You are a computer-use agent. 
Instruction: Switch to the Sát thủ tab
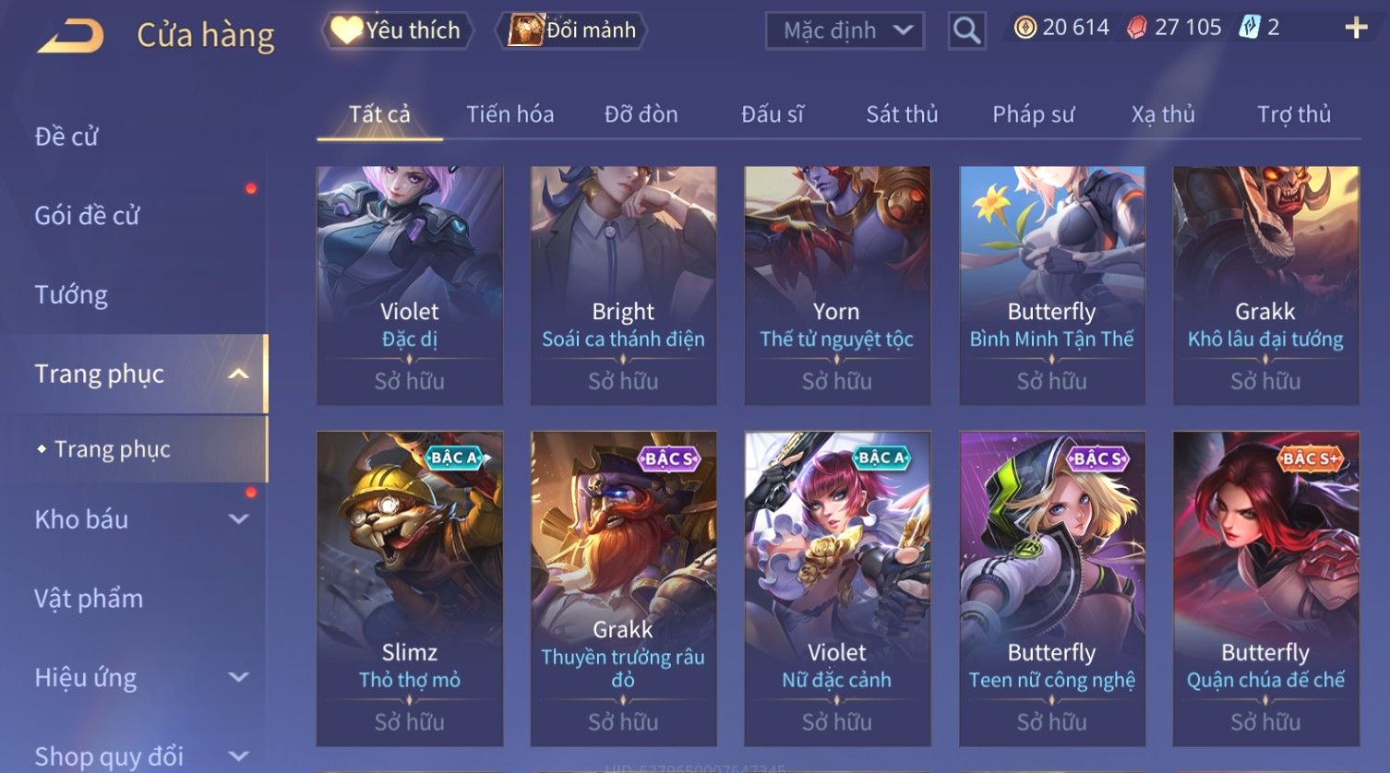point(902,114)
